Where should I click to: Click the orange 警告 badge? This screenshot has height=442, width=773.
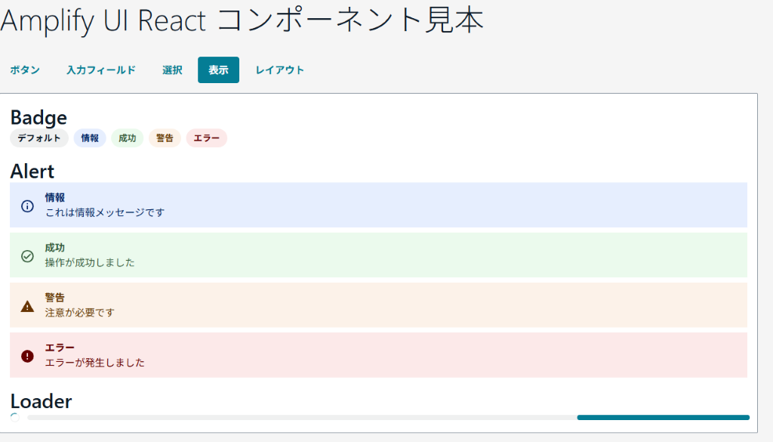(x=165, y=138)
